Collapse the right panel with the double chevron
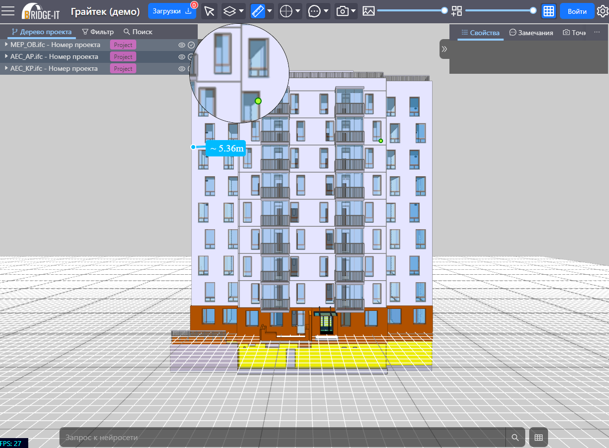The height and width of the screenshot is (448, 609). 444,49
